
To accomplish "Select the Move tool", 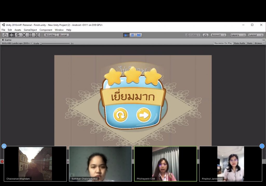I will click(11, 35).
